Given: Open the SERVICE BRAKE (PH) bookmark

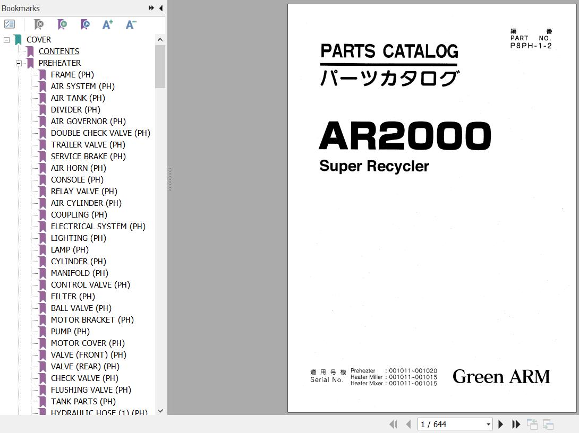Looking at the screenshot, I should (x=88, y=157).
